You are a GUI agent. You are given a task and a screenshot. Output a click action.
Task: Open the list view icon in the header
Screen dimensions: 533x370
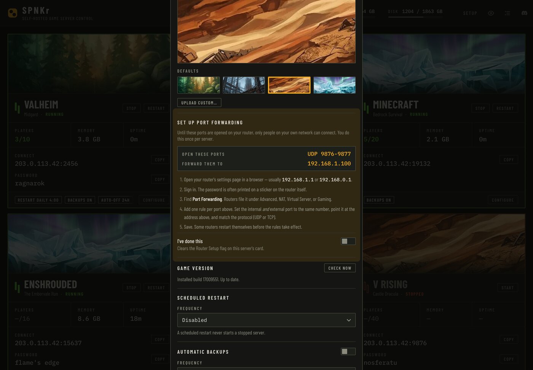pyautogui.click(x=507, y=13)
